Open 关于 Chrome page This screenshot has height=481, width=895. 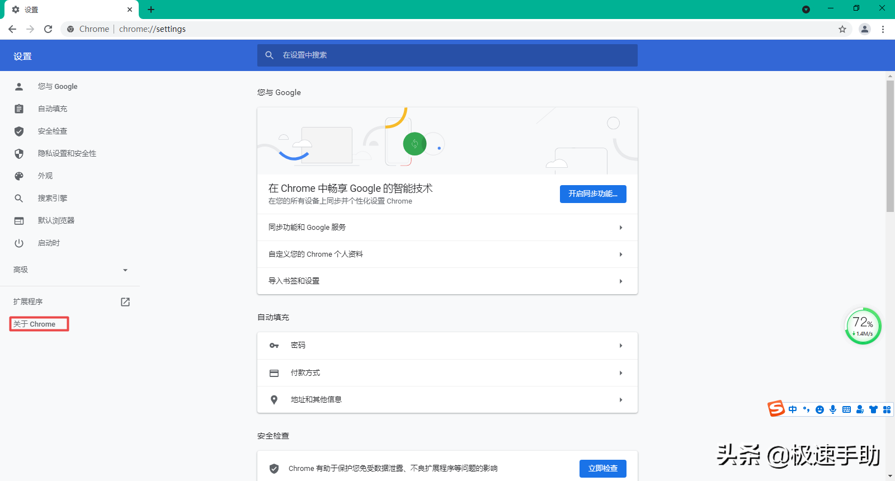point(35,324)
